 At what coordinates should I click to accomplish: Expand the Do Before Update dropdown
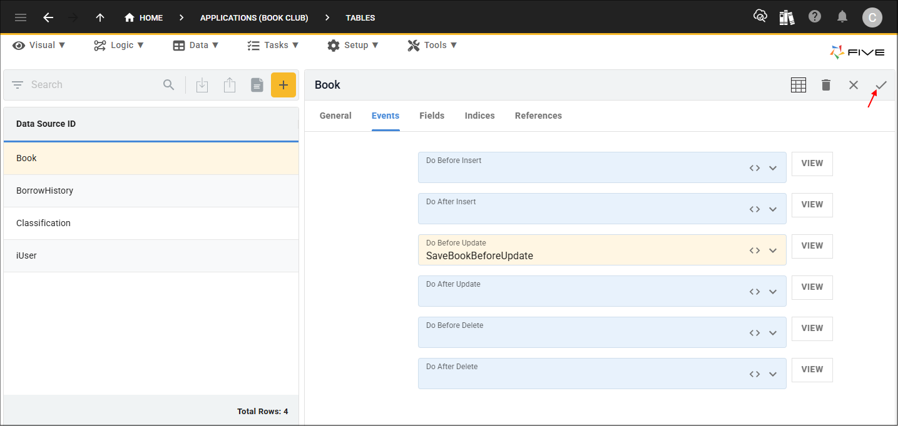[773, 250]
